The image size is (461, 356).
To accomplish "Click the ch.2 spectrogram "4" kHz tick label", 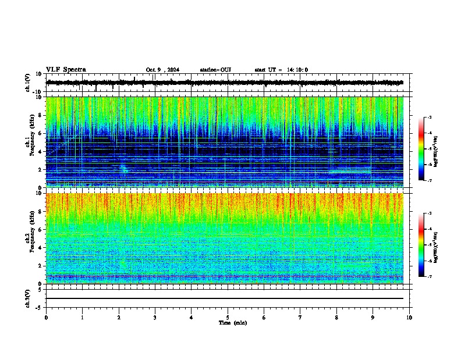I will point(40,248).
